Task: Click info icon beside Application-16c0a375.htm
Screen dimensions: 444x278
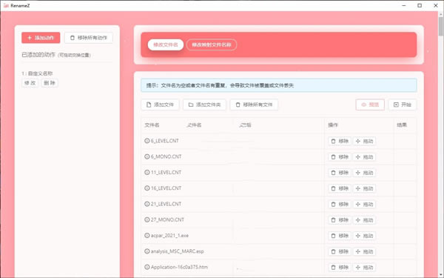Action: tap(147, 267)
